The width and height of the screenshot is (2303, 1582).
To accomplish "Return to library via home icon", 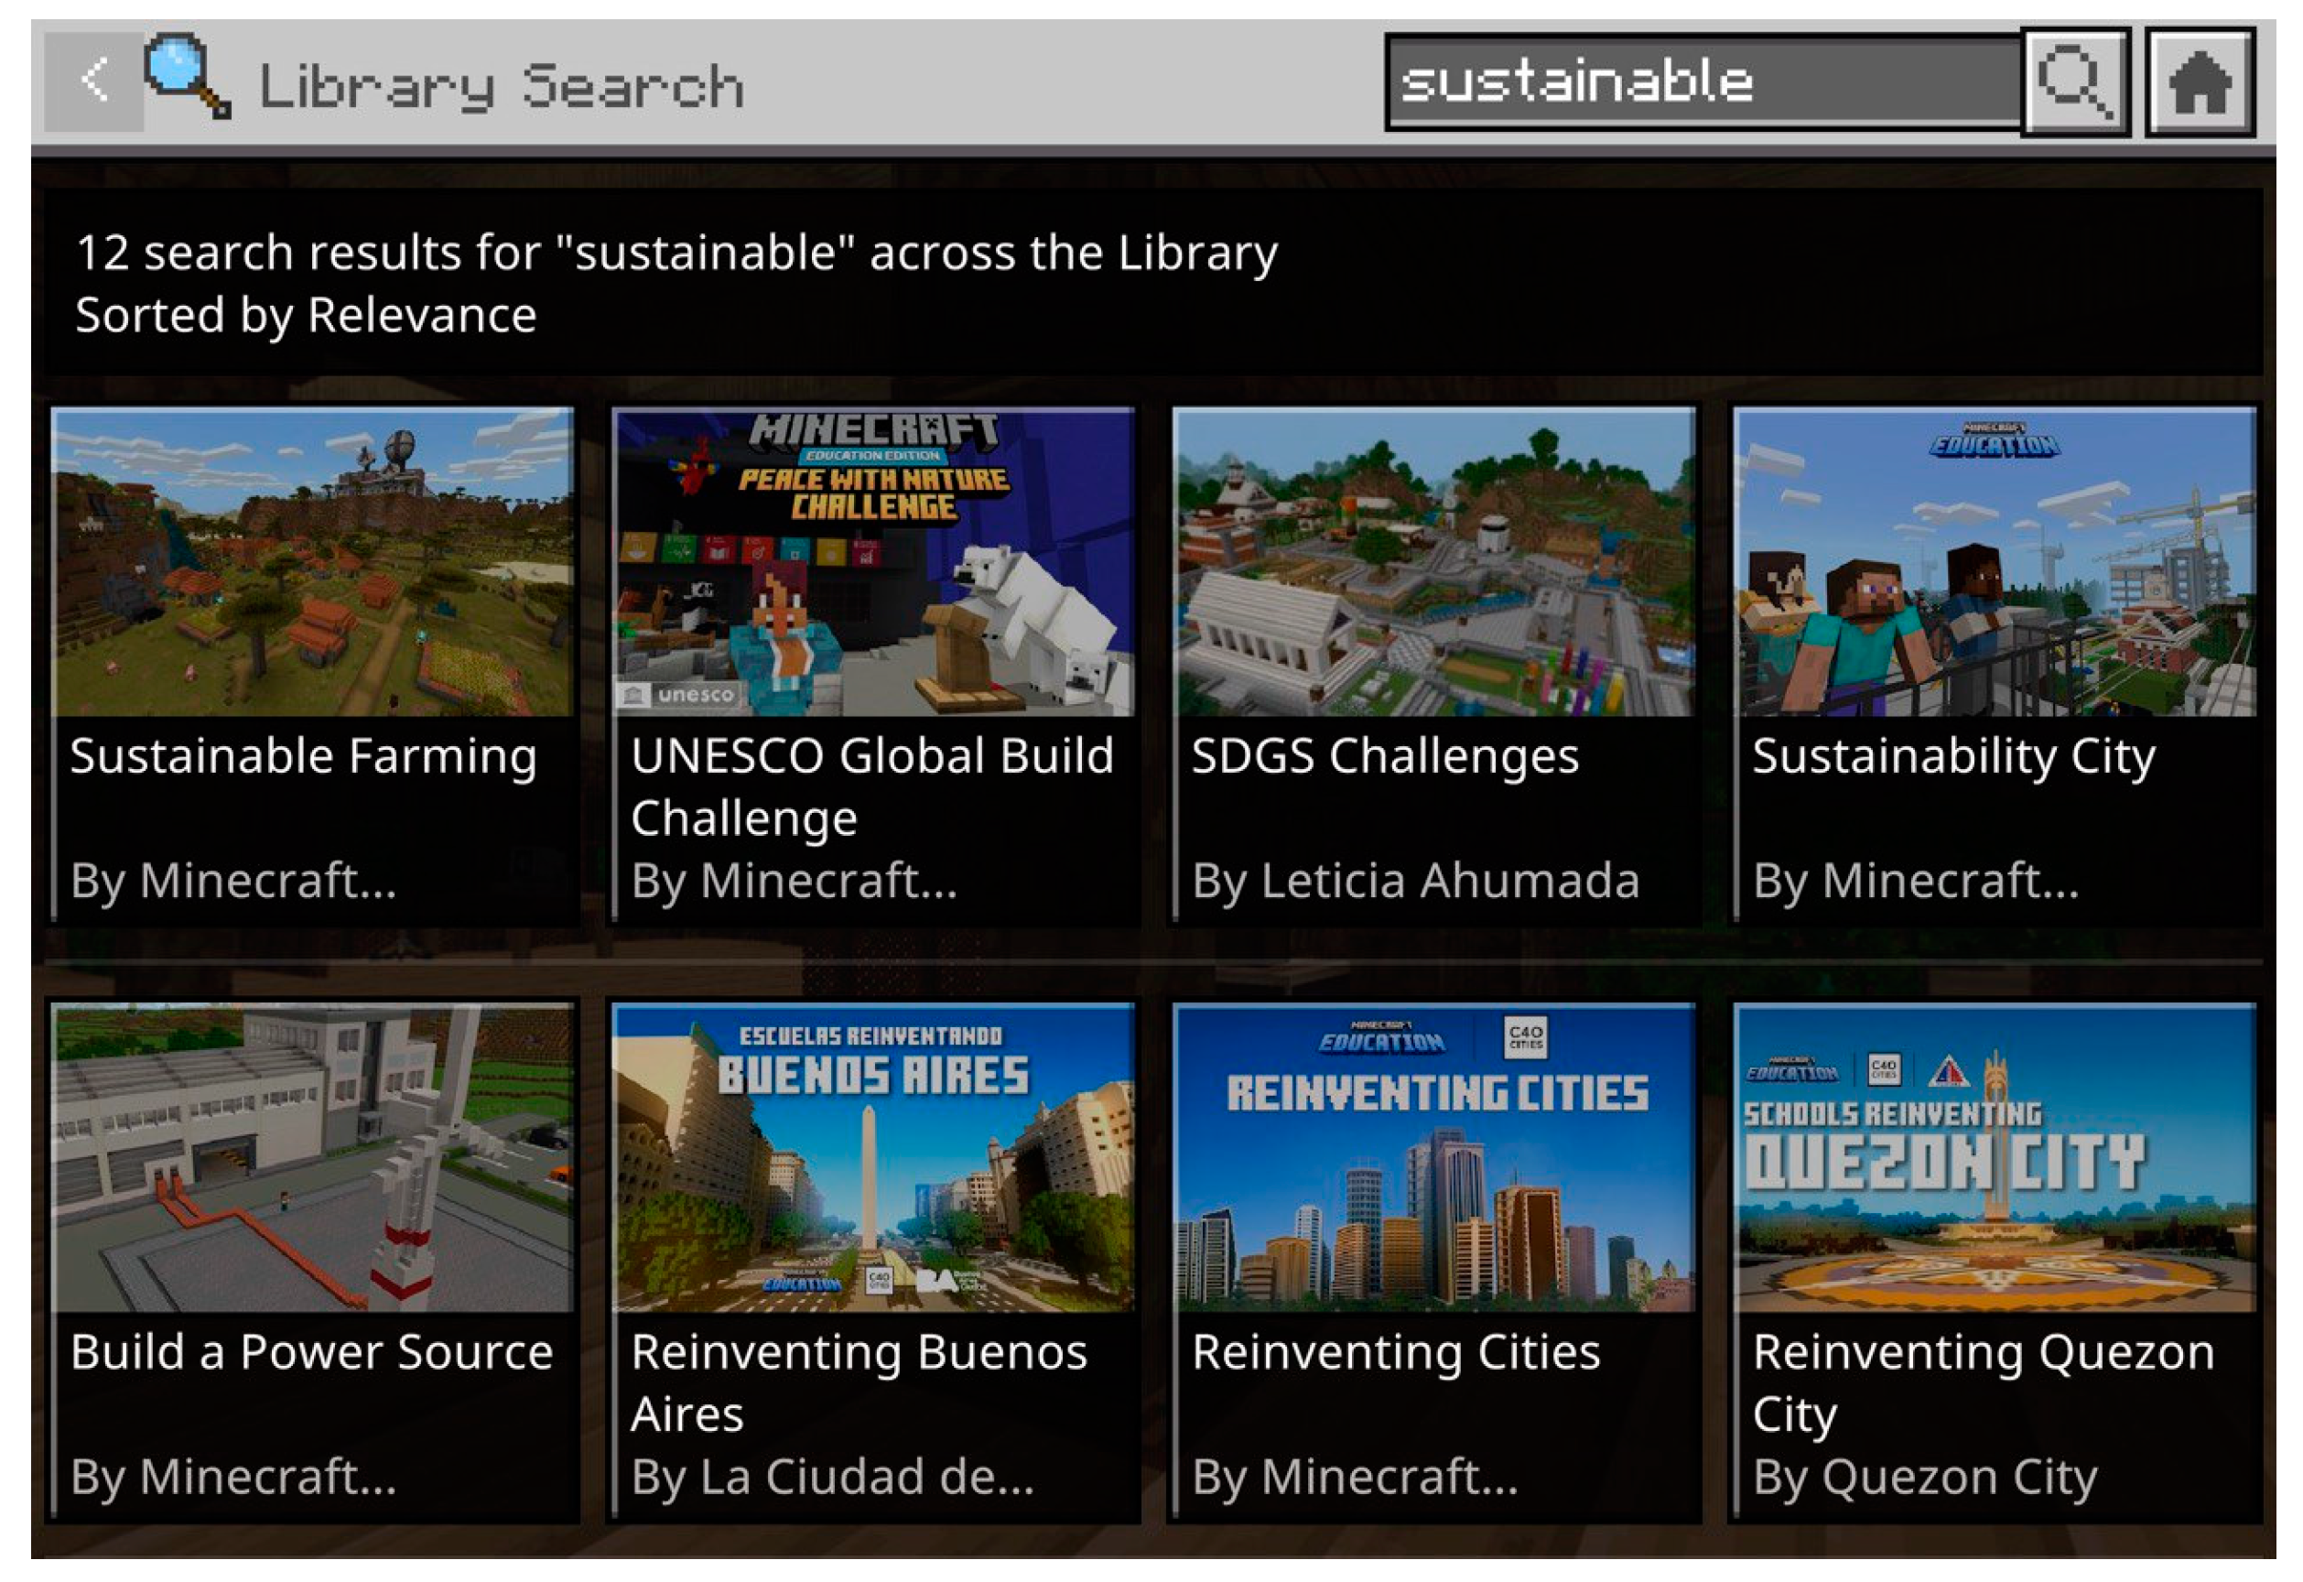I will [2200, 81].
